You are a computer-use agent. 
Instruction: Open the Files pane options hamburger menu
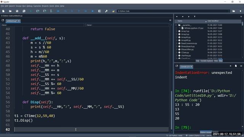(241, 16)
